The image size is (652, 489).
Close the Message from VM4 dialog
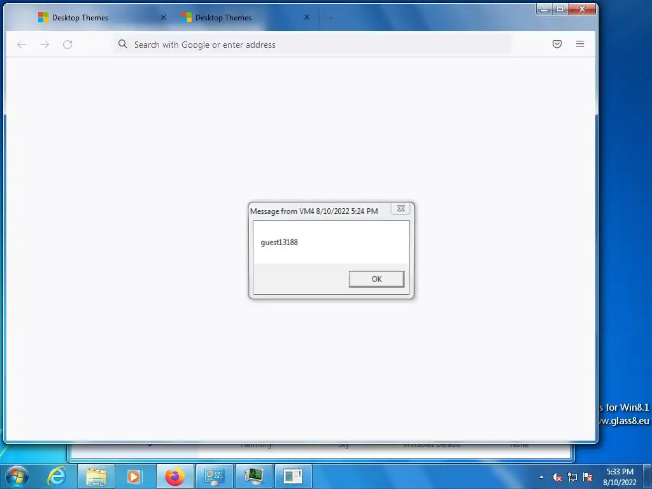(x=401, y=208)
